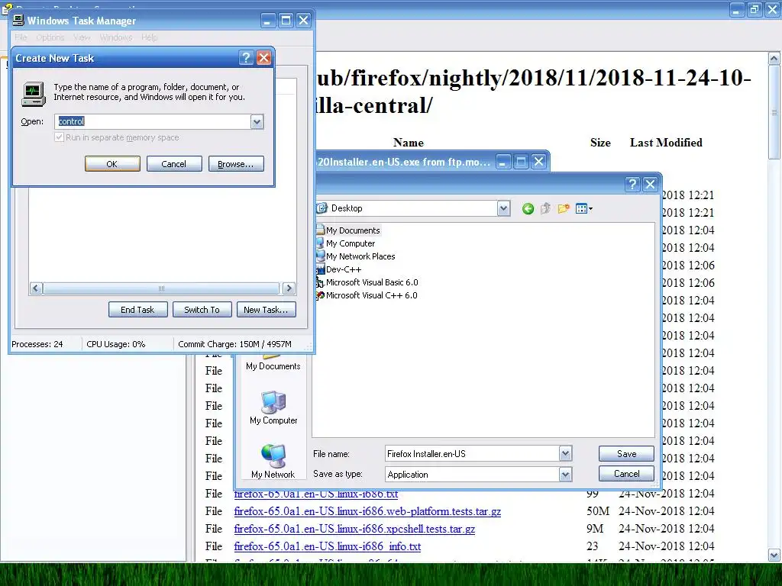
Task: Open firefox-65.0a1.en-US.linux-i686_info.txt link
Action: [328, 546]
